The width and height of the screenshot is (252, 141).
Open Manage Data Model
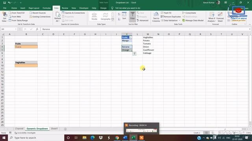pyautogui.click(x=193, y=20)
